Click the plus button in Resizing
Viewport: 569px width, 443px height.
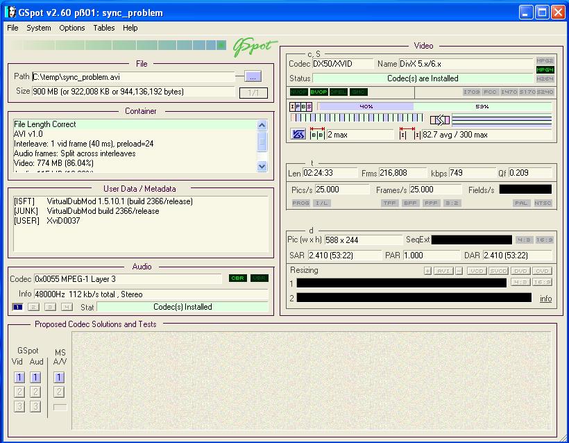pyautogui.click(x=428, y=271)
